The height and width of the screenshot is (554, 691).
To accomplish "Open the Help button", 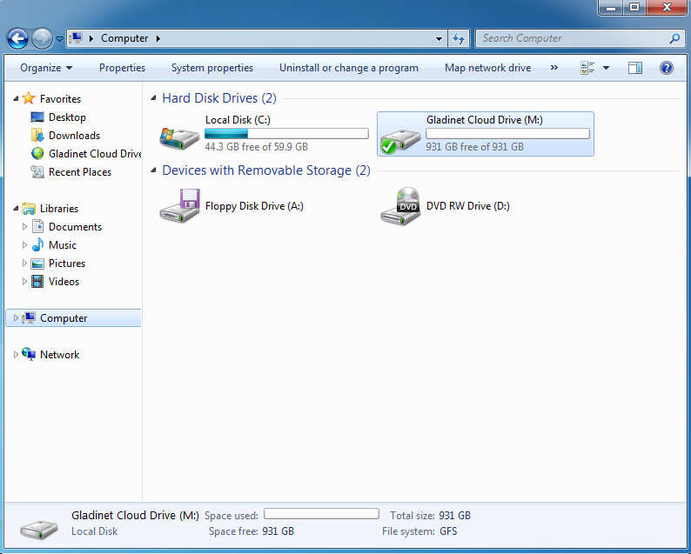I will coord(667,68).
